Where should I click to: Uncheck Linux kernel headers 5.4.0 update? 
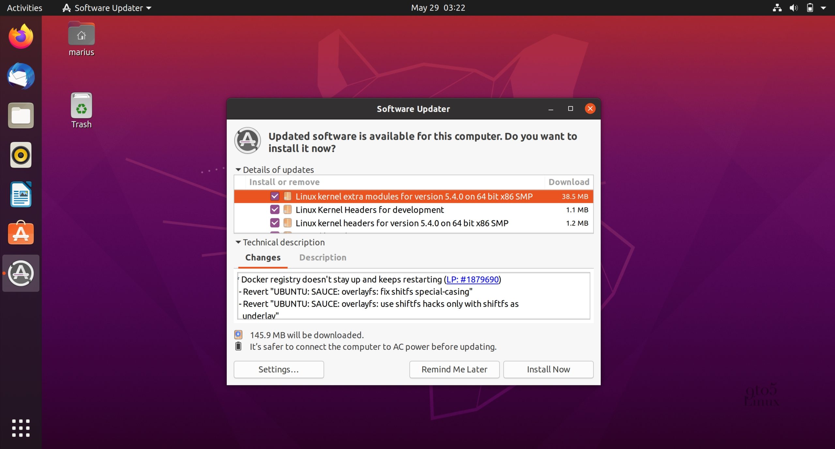coord(275,223)
